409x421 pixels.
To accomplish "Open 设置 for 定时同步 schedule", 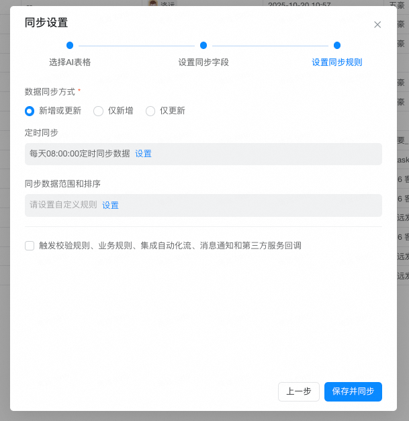I will pyautogui.click(x=143, y=154).
